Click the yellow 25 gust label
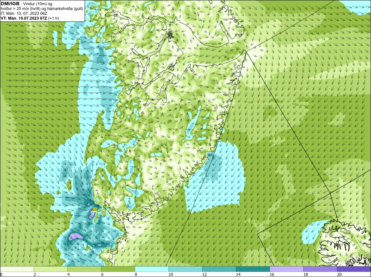This screenshot has height=277, width=371. [x=95, y=210]
